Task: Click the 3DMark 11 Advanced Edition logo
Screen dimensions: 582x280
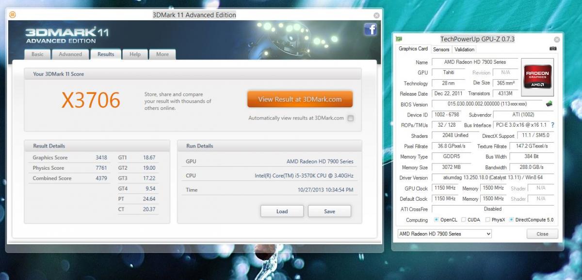Action: point(67,35)
